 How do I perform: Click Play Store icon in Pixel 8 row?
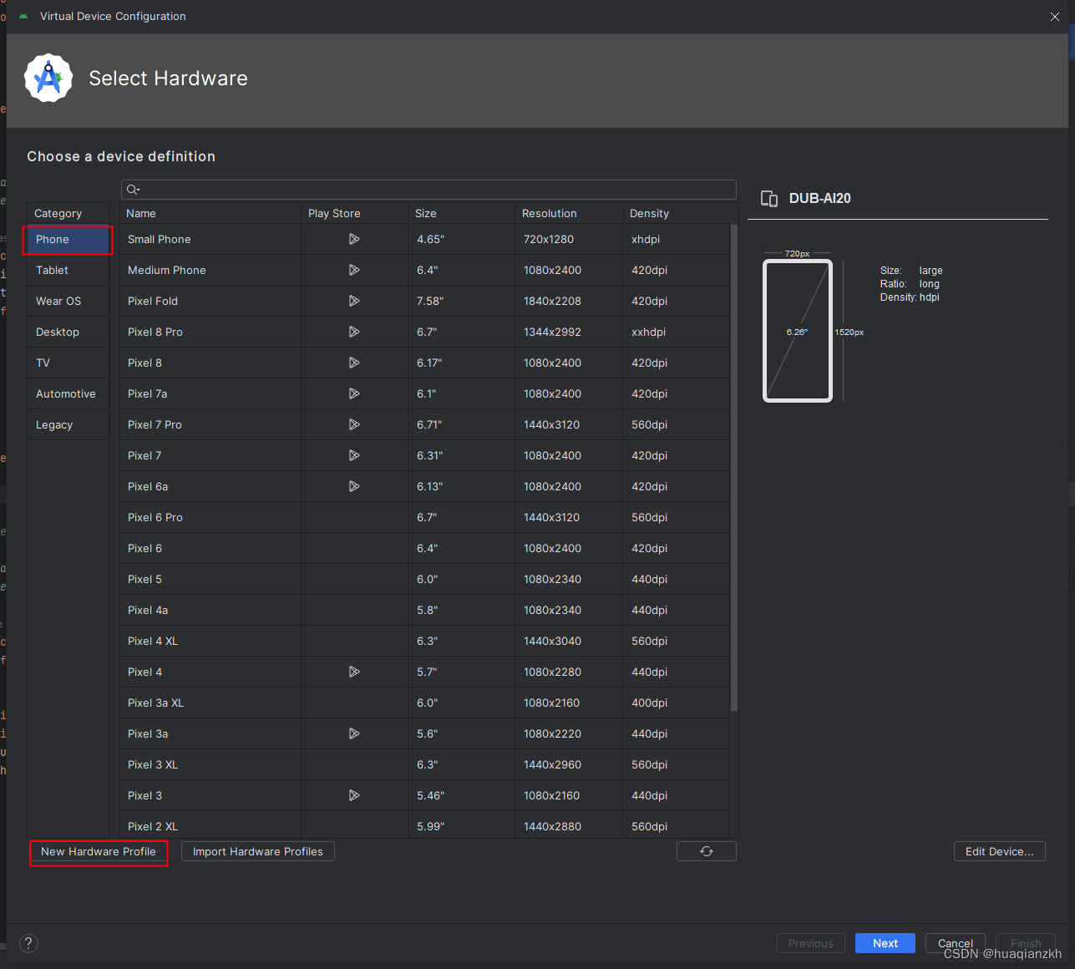[354, 363]
